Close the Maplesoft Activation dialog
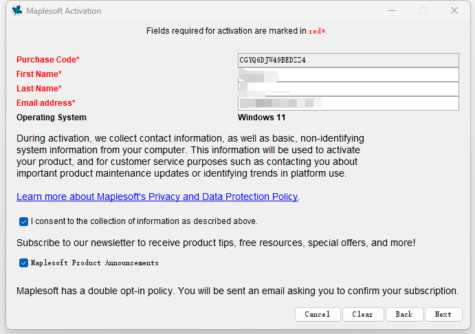475x334 pixels. pyautogui.click(x=454, y=10)
